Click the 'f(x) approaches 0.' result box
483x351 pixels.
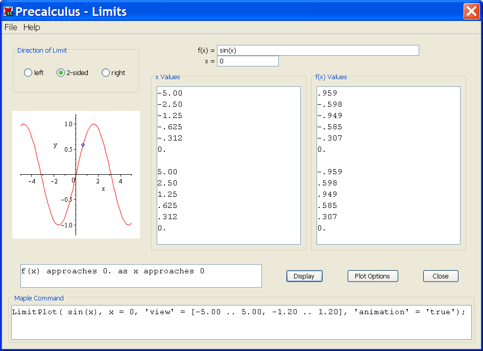click(141, 276)
